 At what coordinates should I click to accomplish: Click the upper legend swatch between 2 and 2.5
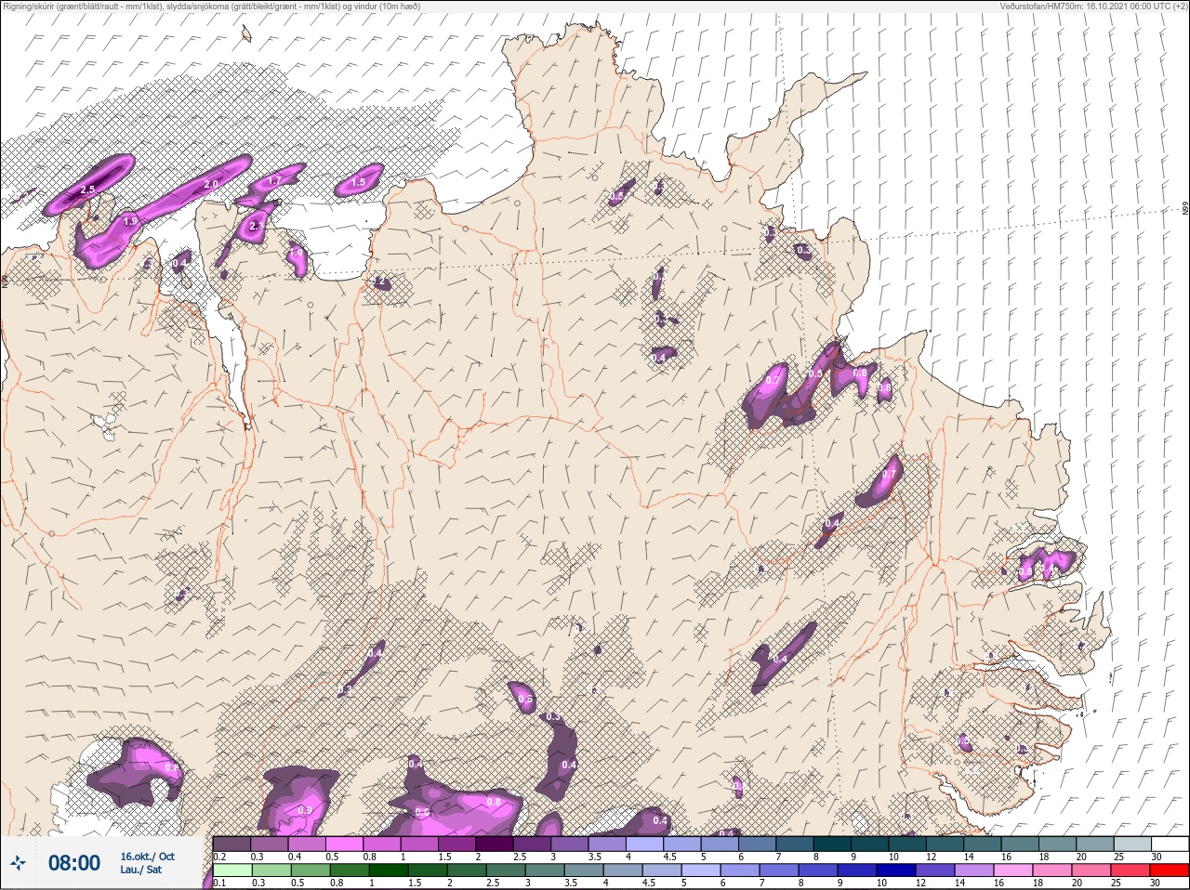tap(495, 844)
